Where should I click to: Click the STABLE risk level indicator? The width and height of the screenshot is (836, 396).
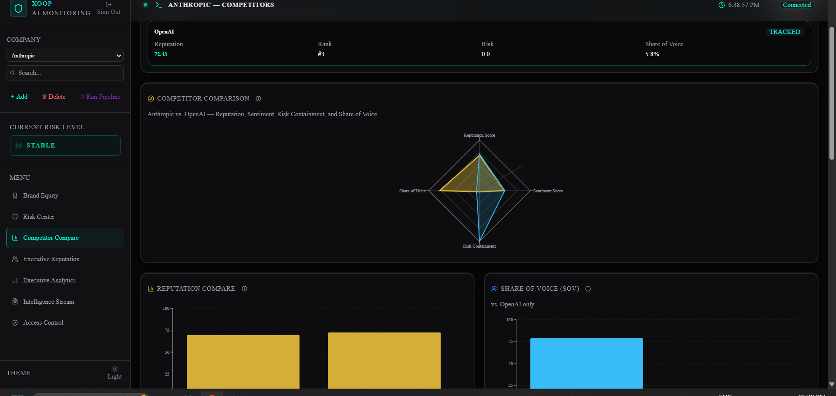pyautogui.click(x=65, y=145)
